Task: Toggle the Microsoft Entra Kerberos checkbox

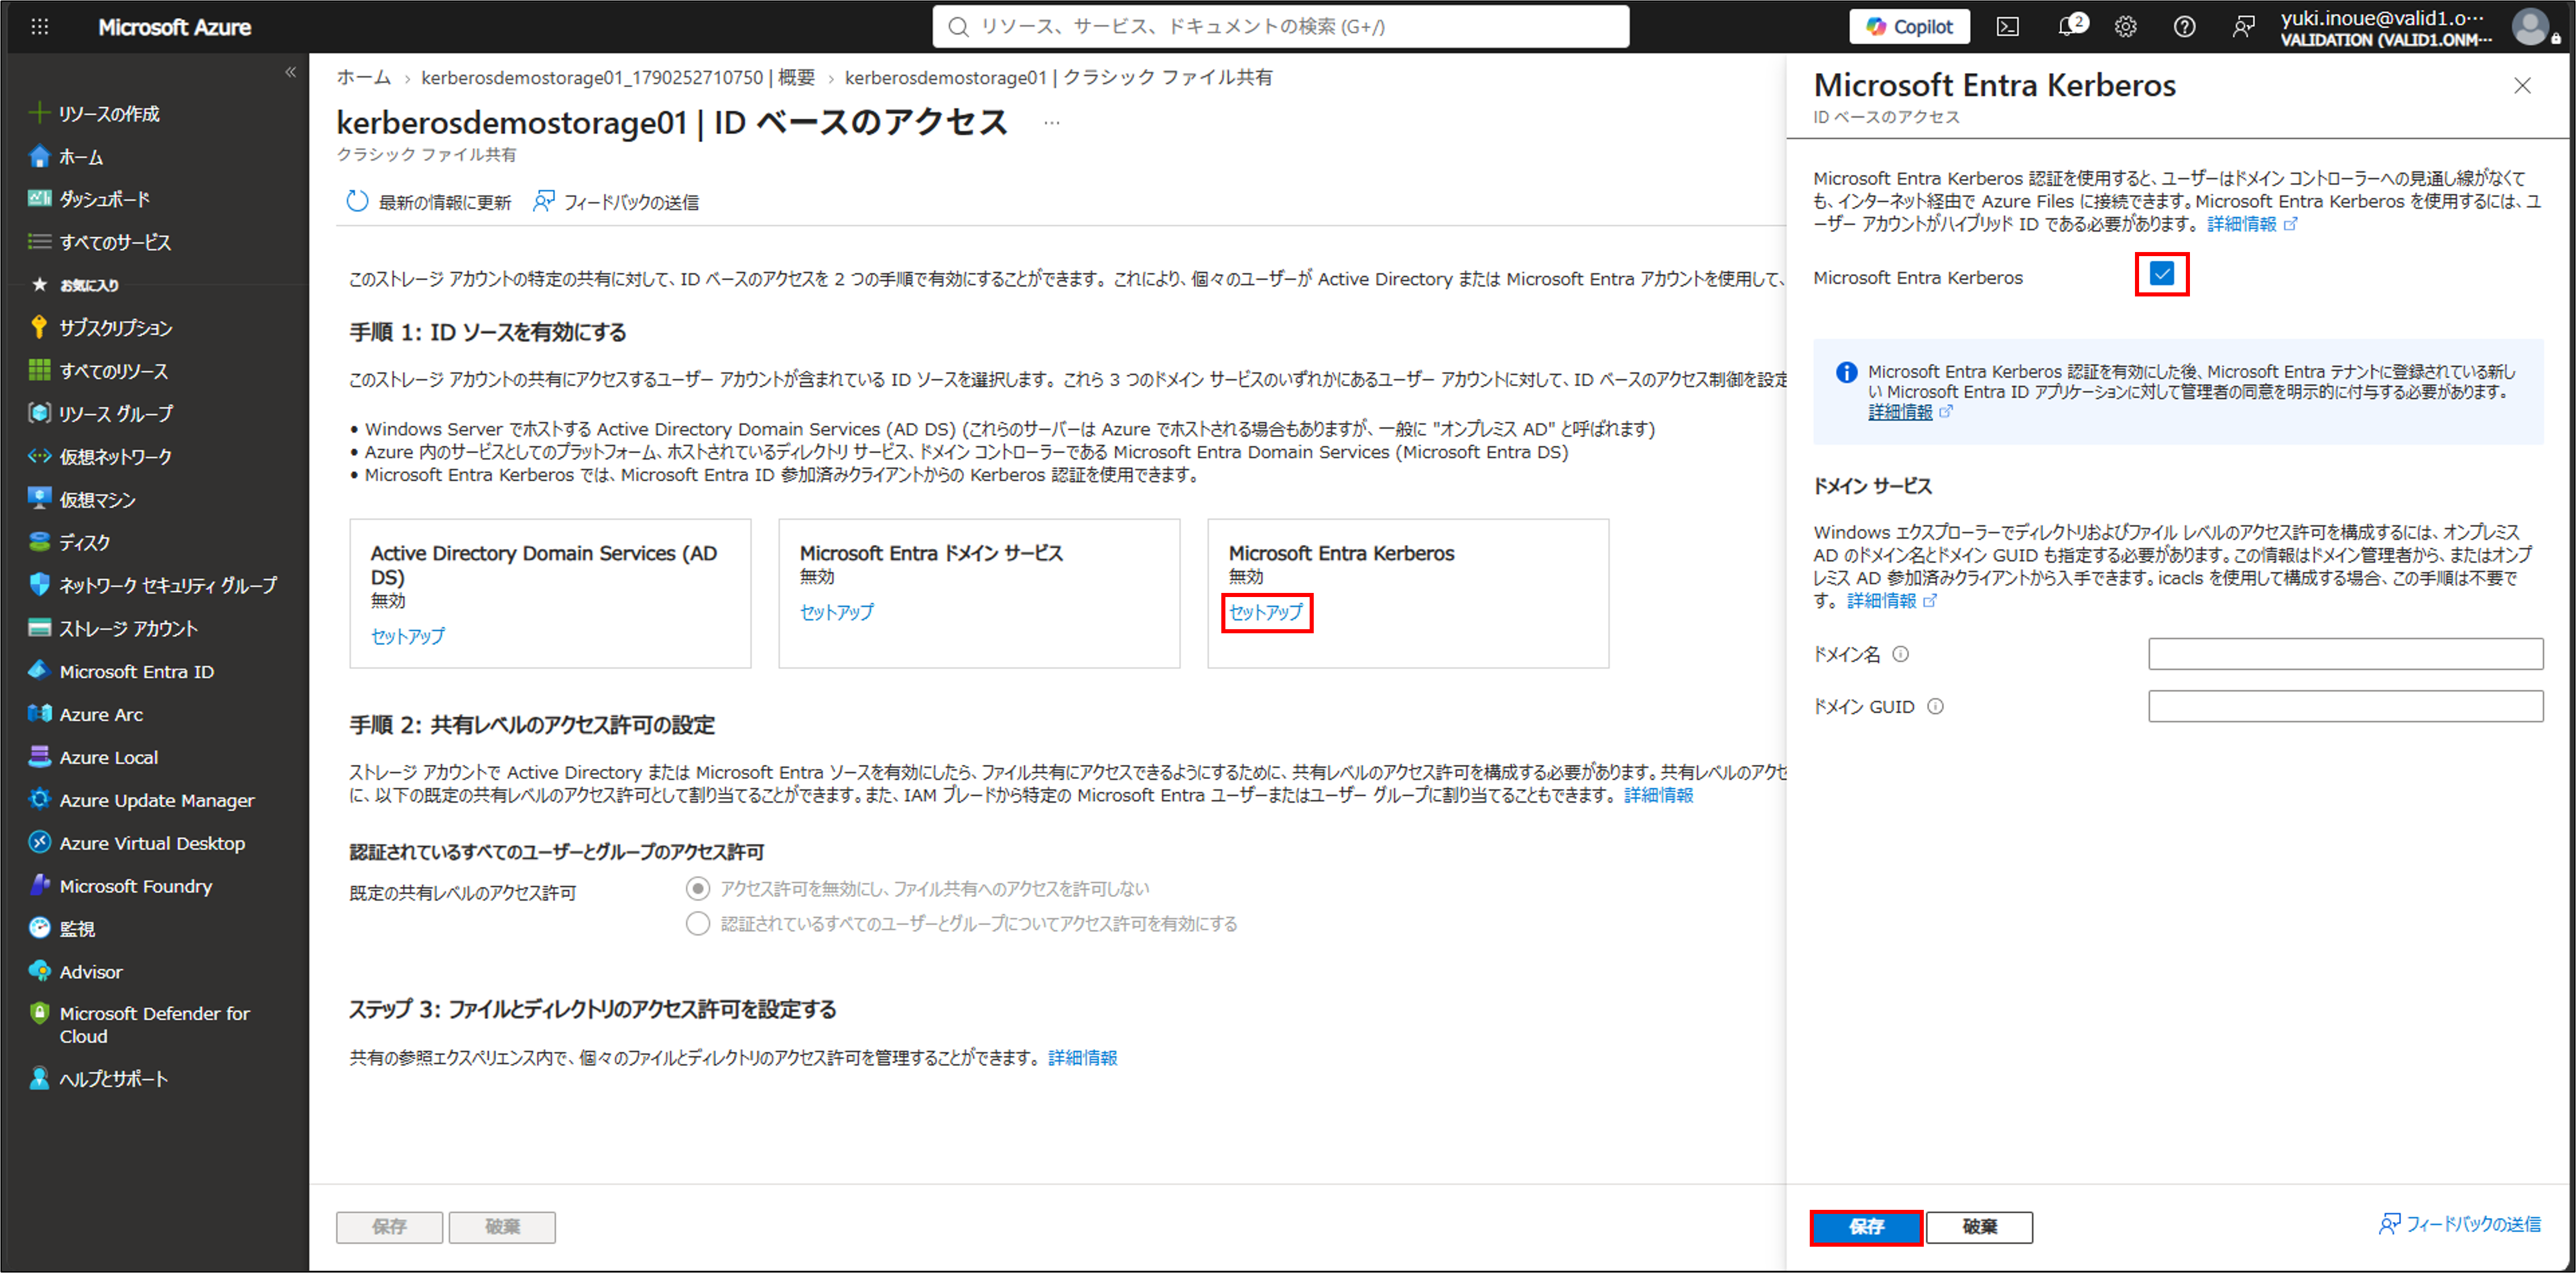Action: click(2162, 273)
